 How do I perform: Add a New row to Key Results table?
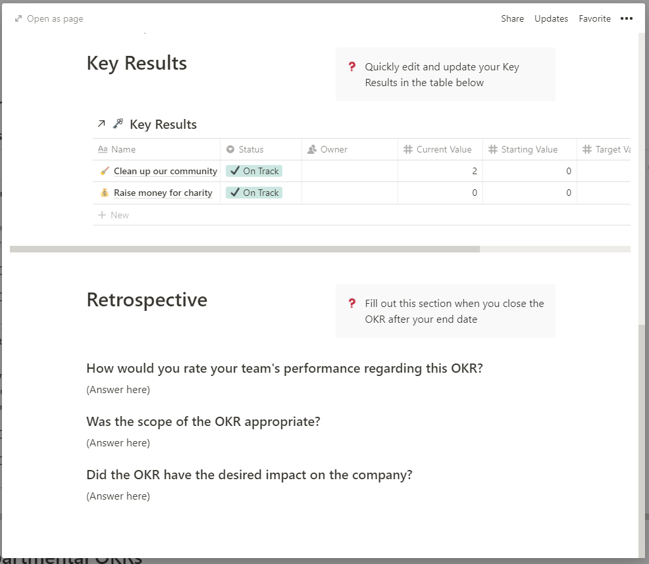(x=113, y=215)
